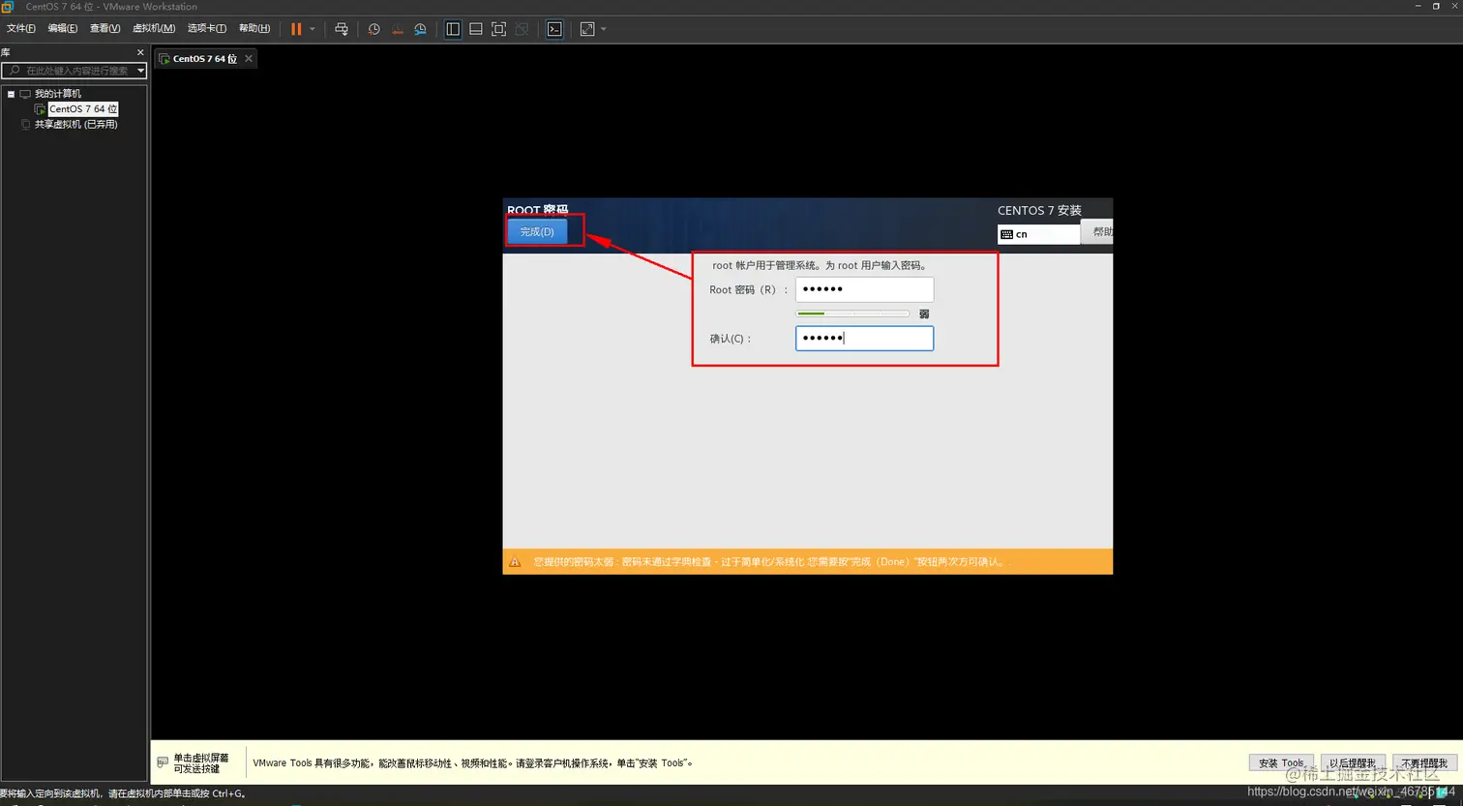This screenshot has width=1463, height=806.
Task: Close the CentOS 7 64 位 tab
Action: point(249,59)
